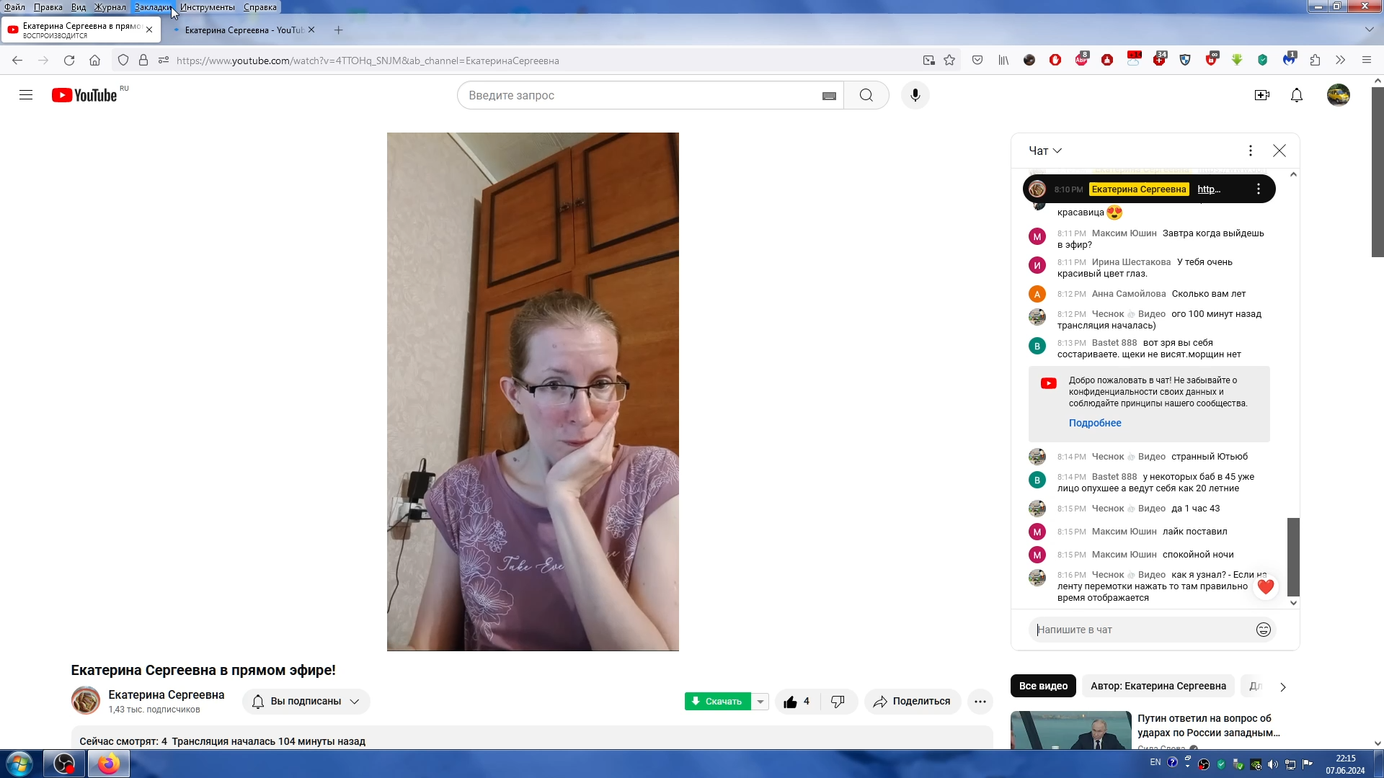Screen dimensions: 1384x778
Task: Click the close chat button X
Action: pyautogui.click(x=1279, y=149)
